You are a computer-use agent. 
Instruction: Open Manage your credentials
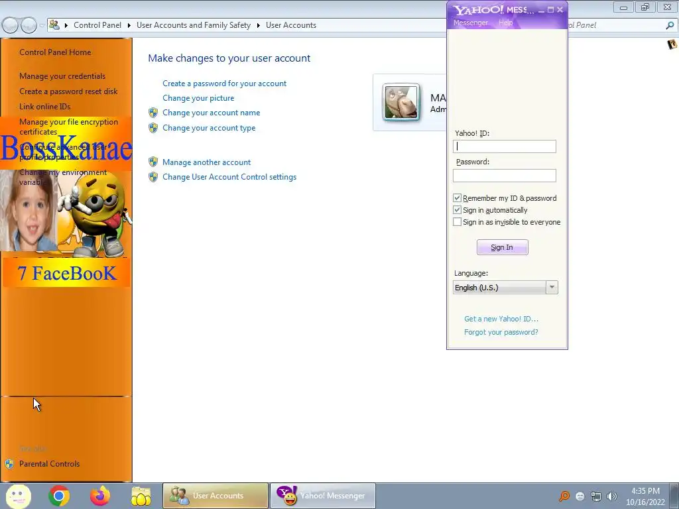(62, 76)
